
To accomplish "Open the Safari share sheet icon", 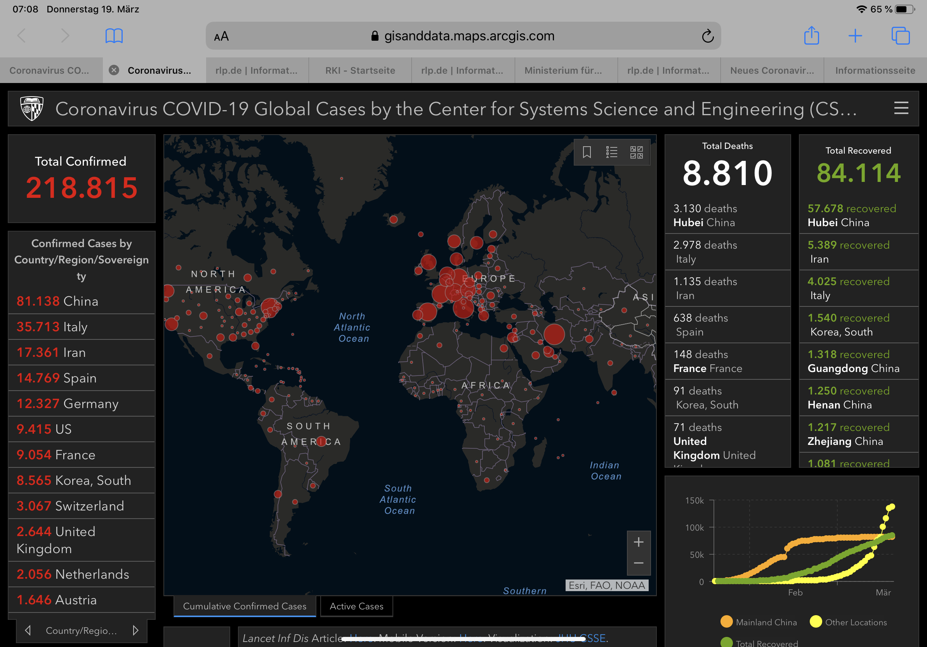I will coord(812,36).
